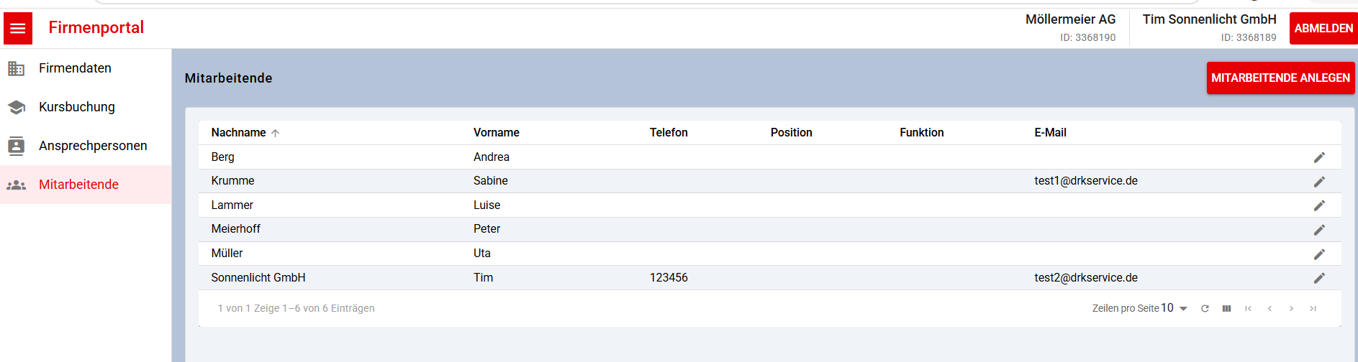Viewport: 1358px width, 362px height.
Task: Go to next table page
Action: (x=1291, y=308)
